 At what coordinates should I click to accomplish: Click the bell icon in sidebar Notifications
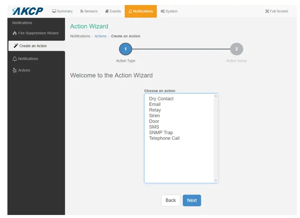point(15,59)
